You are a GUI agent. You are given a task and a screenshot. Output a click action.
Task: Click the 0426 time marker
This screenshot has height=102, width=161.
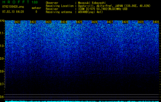coord(94,22)
